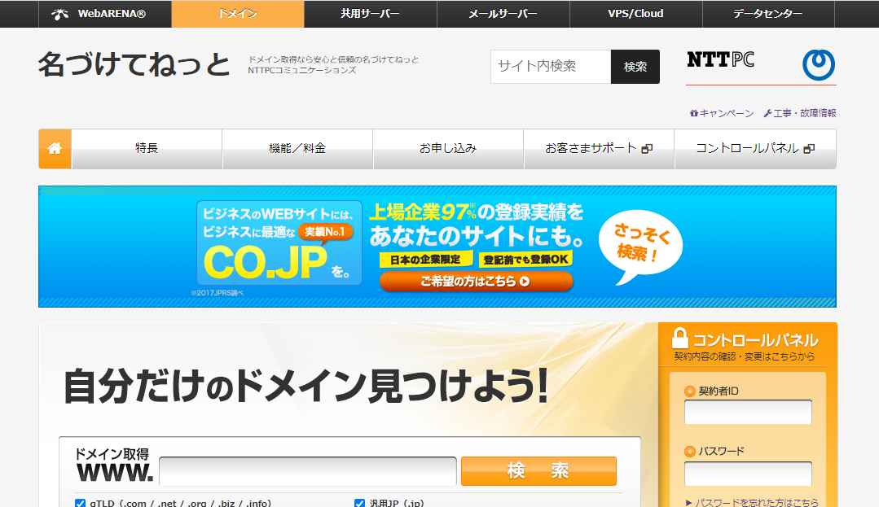Click the 契約者ID input field
Viewport: 879px width, 507px height.
748,413
